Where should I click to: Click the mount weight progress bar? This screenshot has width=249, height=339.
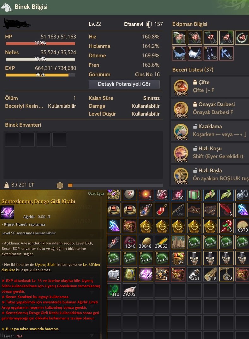[116, 185]
